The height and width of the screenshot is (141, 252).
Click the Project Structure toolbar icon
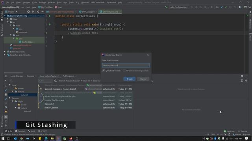coord(240,7)
